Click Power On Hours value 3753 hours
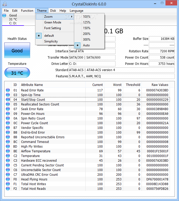 pyautogui.click(x=162, y=64)
